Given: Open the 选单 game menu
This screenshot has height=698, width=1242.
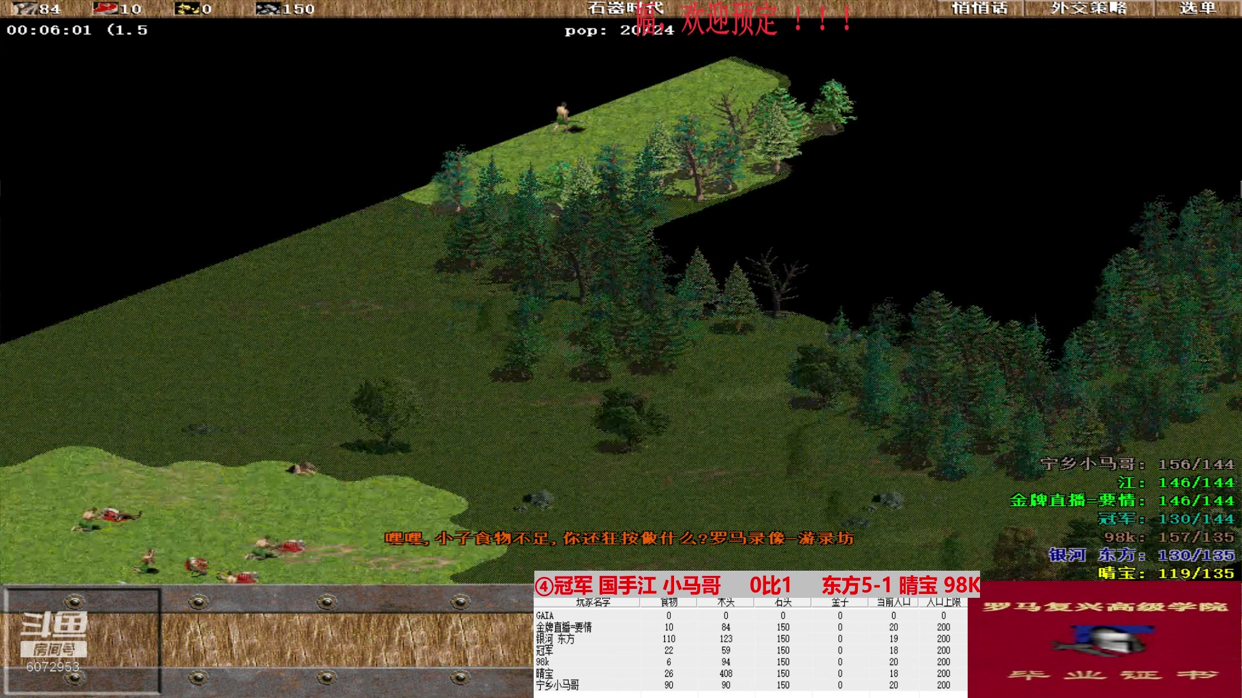Looking at the screenshot, I should (1197, 8).
